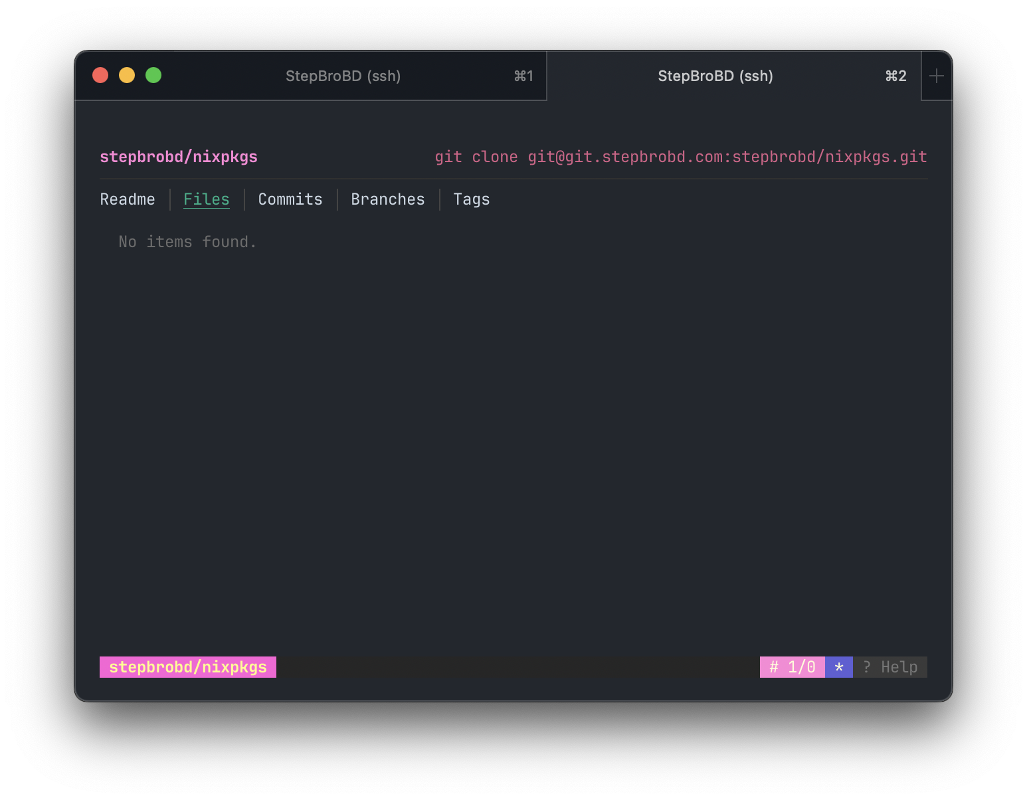1027x800 pixels.
Task: Click the No items found message
Action: pyautogui.click(x=187, y=241)
